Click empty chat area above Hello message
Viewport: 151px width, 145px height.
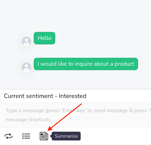[x=75, y=16]
